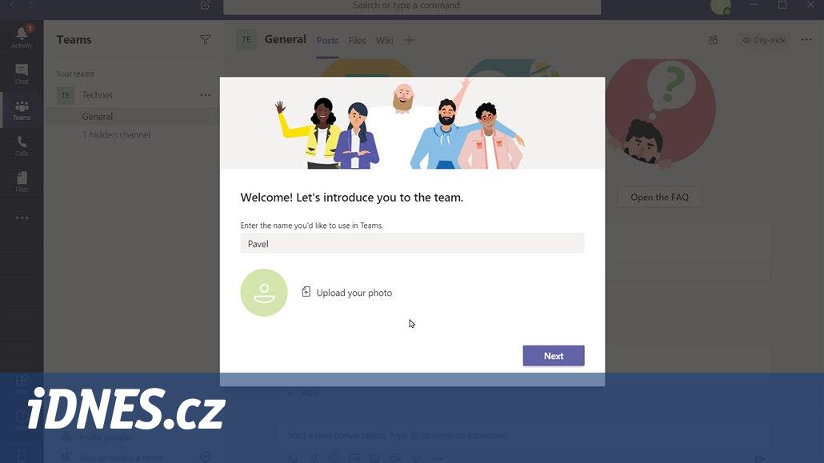Open channel more options ellipsis at top right
Image resolution: width=824 pixels, height=463 pixels.
coord(806,40)
